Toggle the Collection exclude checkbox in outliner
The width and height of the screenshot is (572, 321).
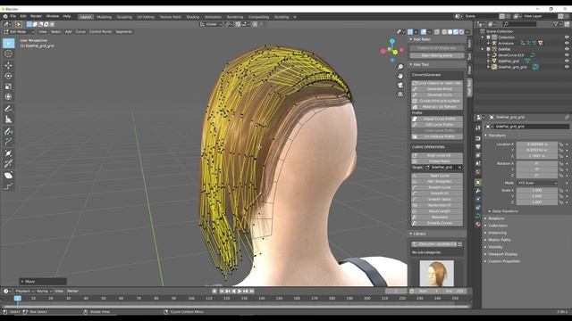(x=489, y=37)
